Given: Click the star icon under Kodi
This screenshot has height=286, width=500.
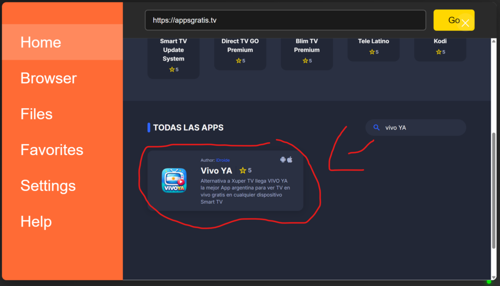Looking at the screenshot, I should (x=438, y=52).
